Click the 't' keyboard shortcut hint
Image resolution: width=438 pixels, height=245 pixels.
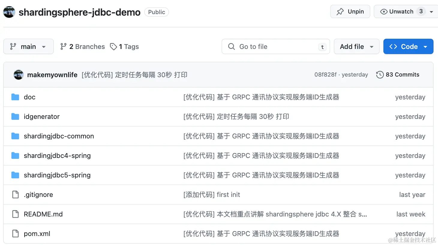(x=322, y=47)
